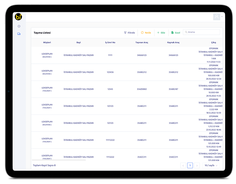Click the Müşteri column header
Image resolution: width=236 pixels, height=184 pixels.
click(x=47, y=42)
